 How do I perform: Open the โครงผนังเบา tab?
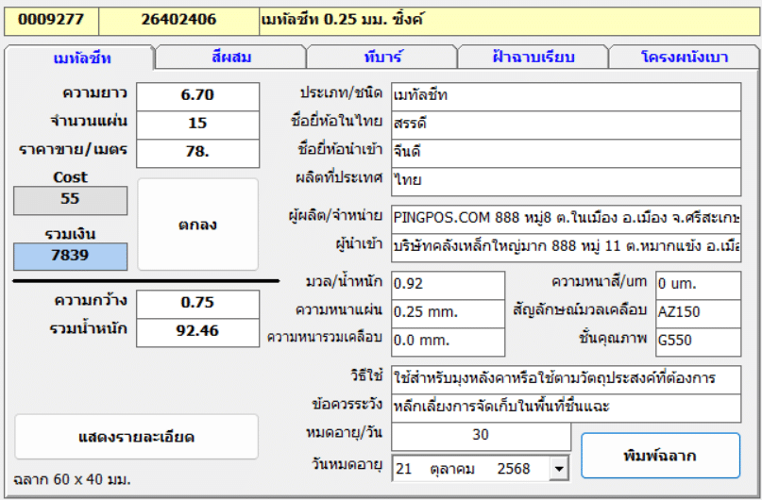click(x=684, y=57)
